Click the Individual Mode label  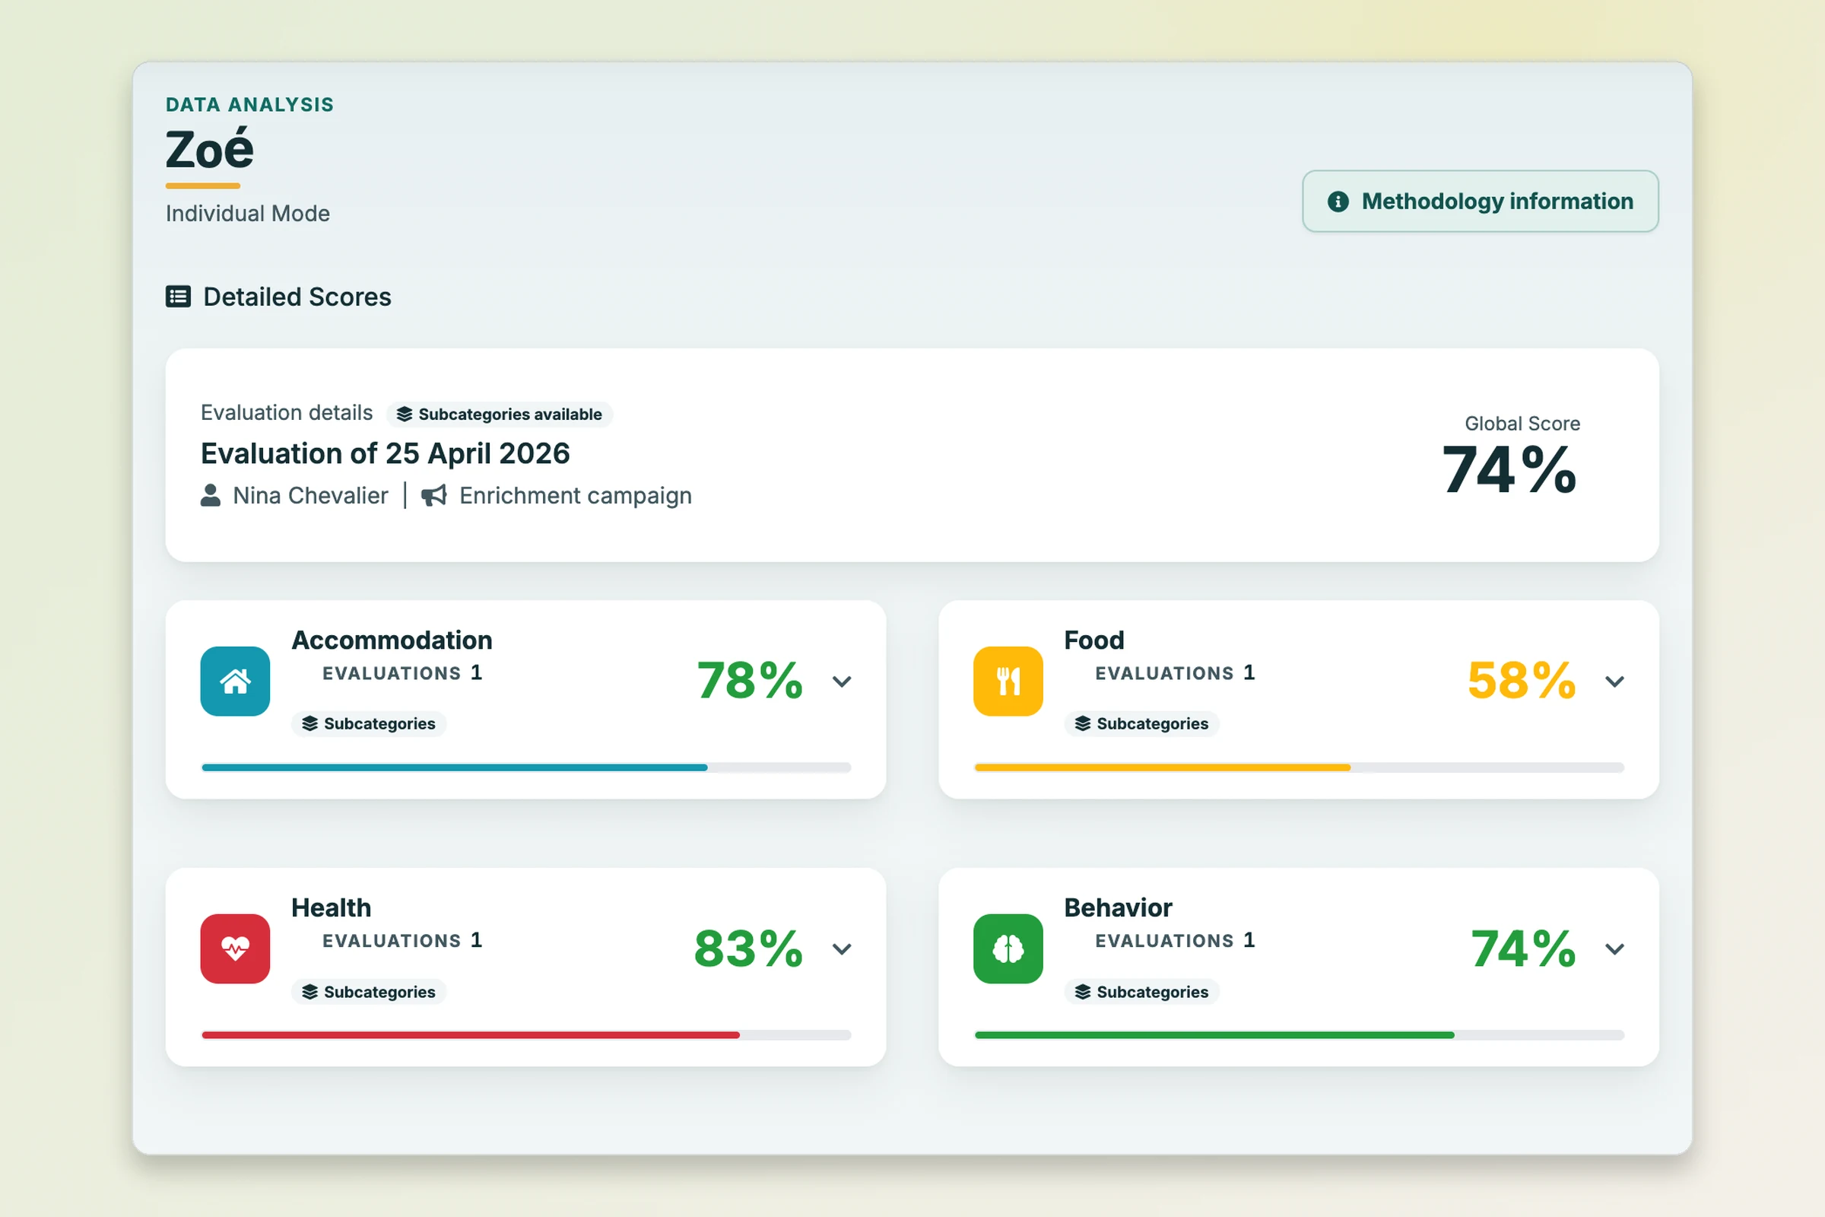click(x=248, y=214)
